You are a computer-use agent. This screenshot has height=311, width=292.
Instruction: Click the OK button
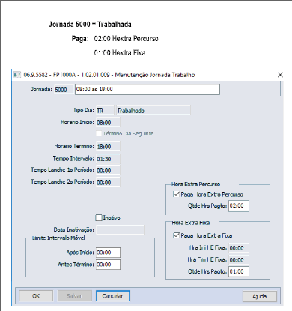click(x=36, y=296)
